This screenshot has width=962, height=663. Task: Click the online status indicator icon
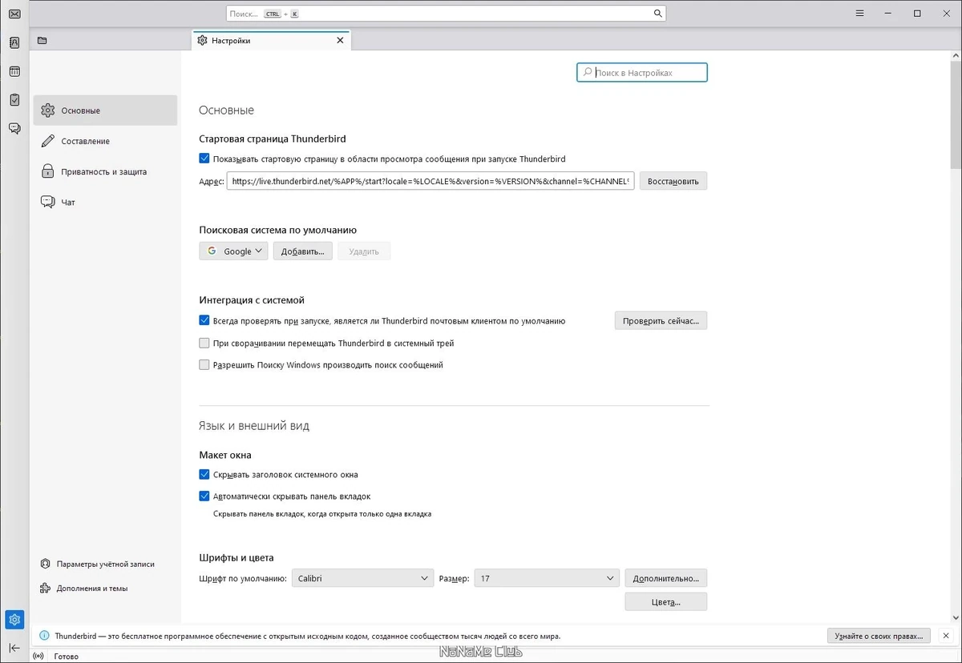(x=39, y=657)
